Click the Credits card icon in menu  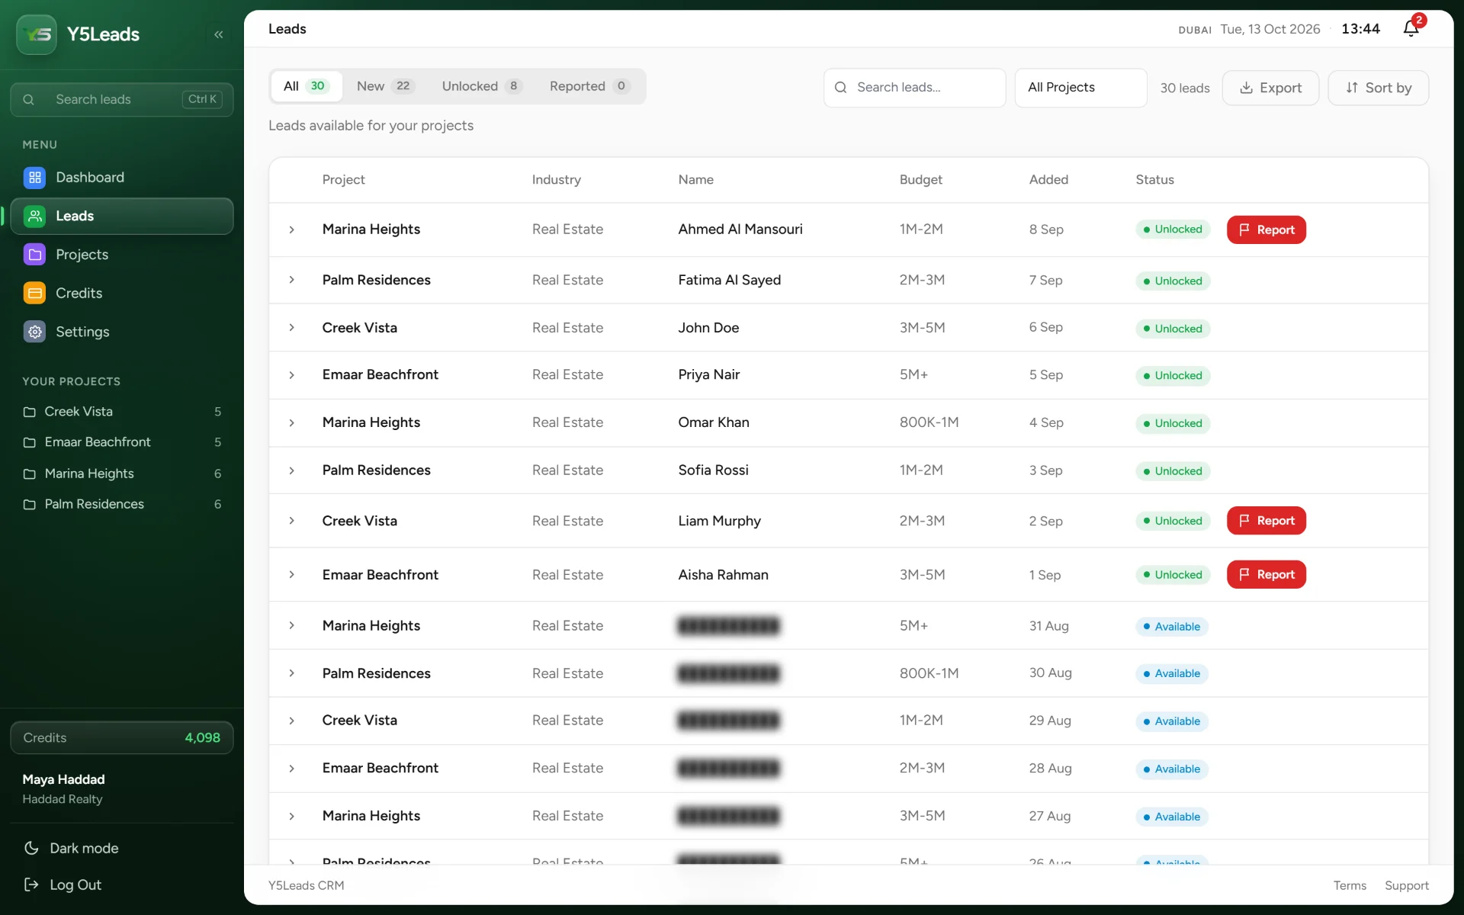[34, 293]
